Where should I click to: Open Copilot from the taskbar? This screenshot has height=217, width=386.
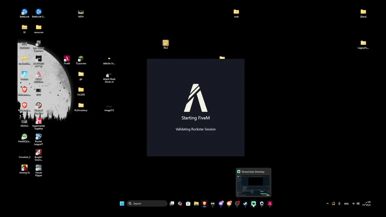180,203
